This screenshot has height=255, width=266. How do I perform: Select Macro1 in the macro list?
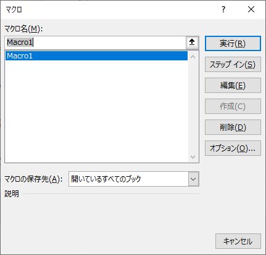(x=96, y=56)
